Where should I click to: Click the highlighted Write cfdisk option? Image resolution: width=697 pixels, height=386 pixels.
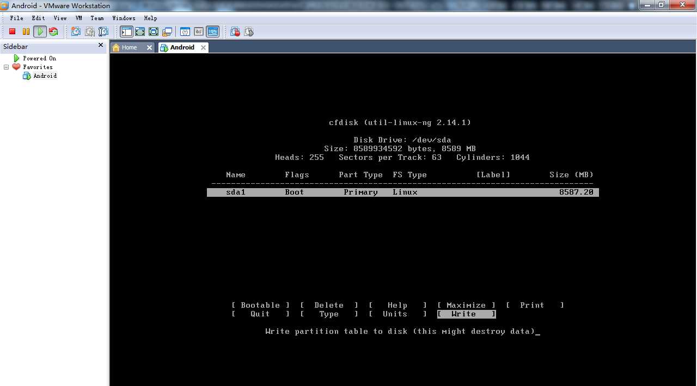coord(466,314)
